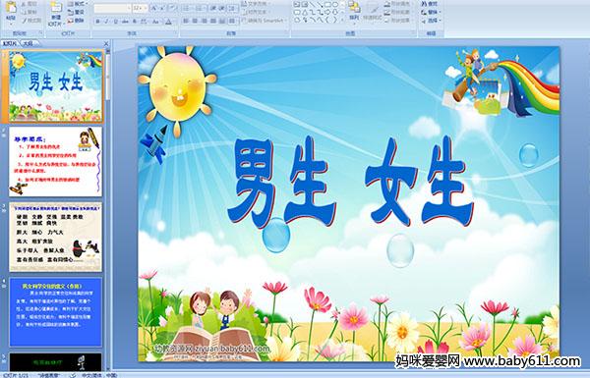Click the font color A icon
The width and height of the screenshot is (590, 378).
(168, 22)
